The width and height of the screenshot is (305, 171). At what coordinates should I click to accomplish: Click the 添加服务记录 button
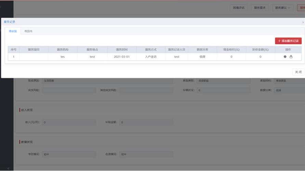click(288, 41)
